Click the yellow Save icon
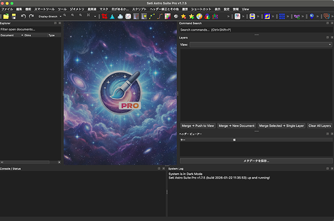The image size is (334, 221). (13, 16)
